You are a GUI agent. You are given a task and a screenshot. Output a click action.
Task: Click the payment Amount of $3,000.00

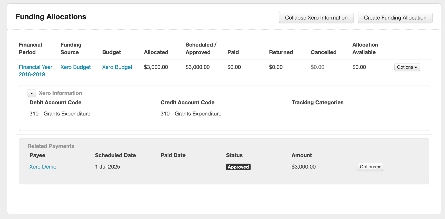pyautogui.click(x=303, y=167)
